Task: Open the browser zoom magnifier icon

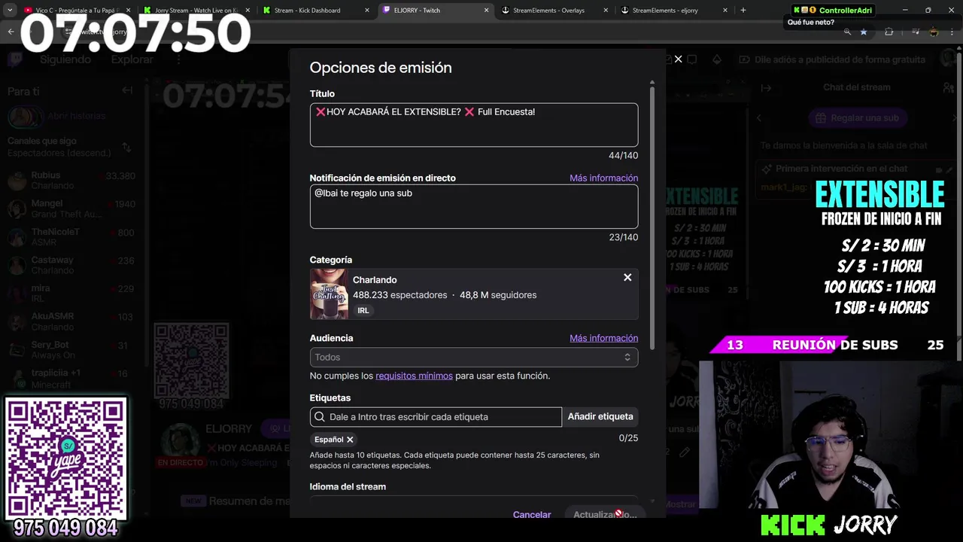Action: [847, 32]
